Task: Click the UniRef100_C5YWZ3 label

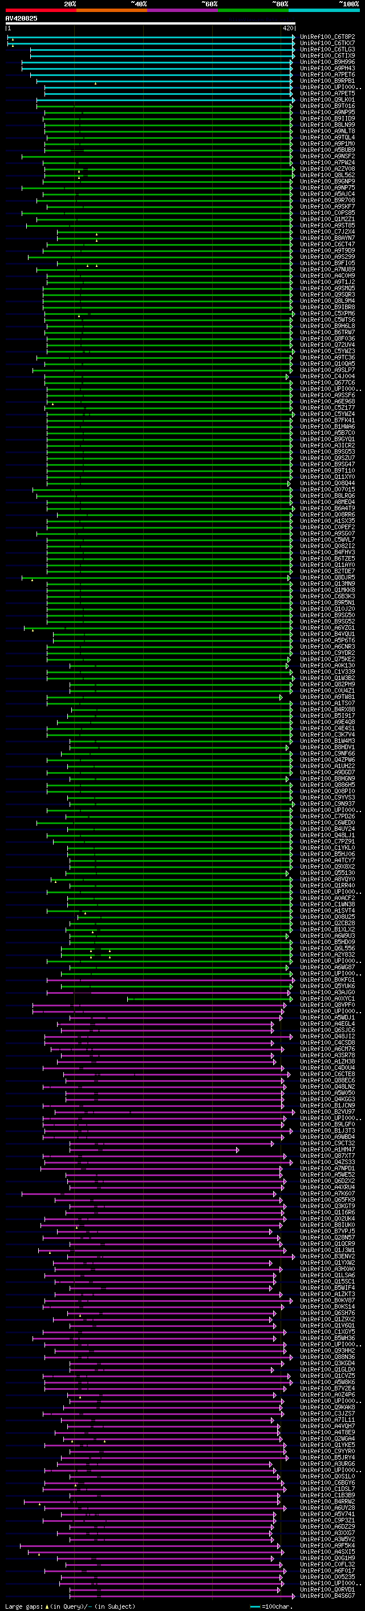Action: pyautogui.click(x=327, y=351)
